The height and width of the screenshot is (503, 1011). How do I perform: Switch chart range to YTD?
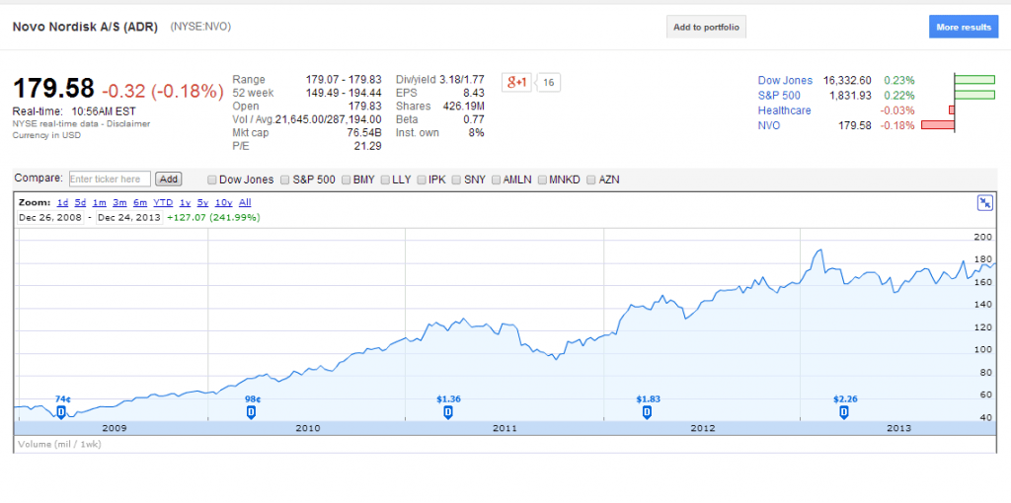point(164,202)
